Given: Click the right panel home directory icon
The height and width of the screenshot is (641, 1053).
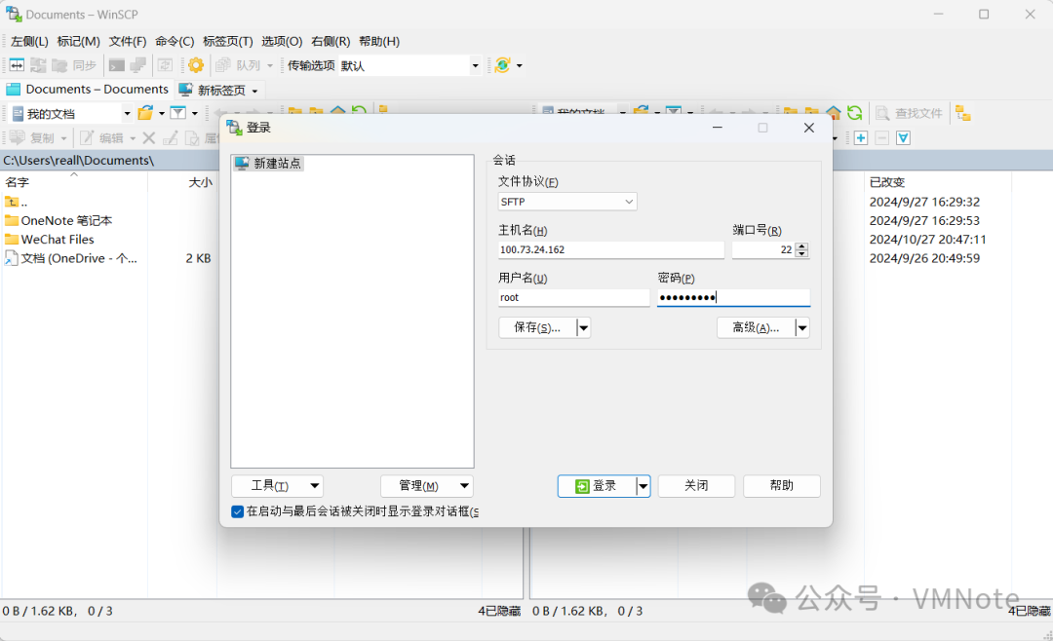Looking at the screenshot, I should pyautogui.click(x=834, y=113).
